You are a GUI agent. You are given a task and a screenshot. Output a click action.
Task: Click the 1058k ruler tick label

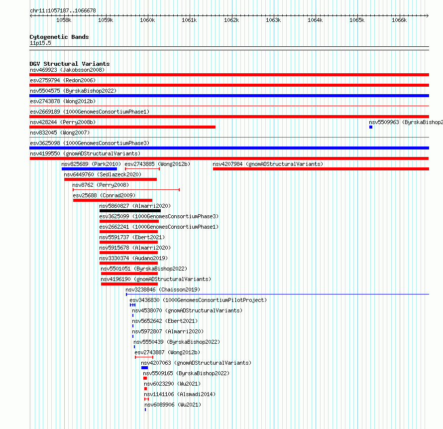(x=64, y=20)
